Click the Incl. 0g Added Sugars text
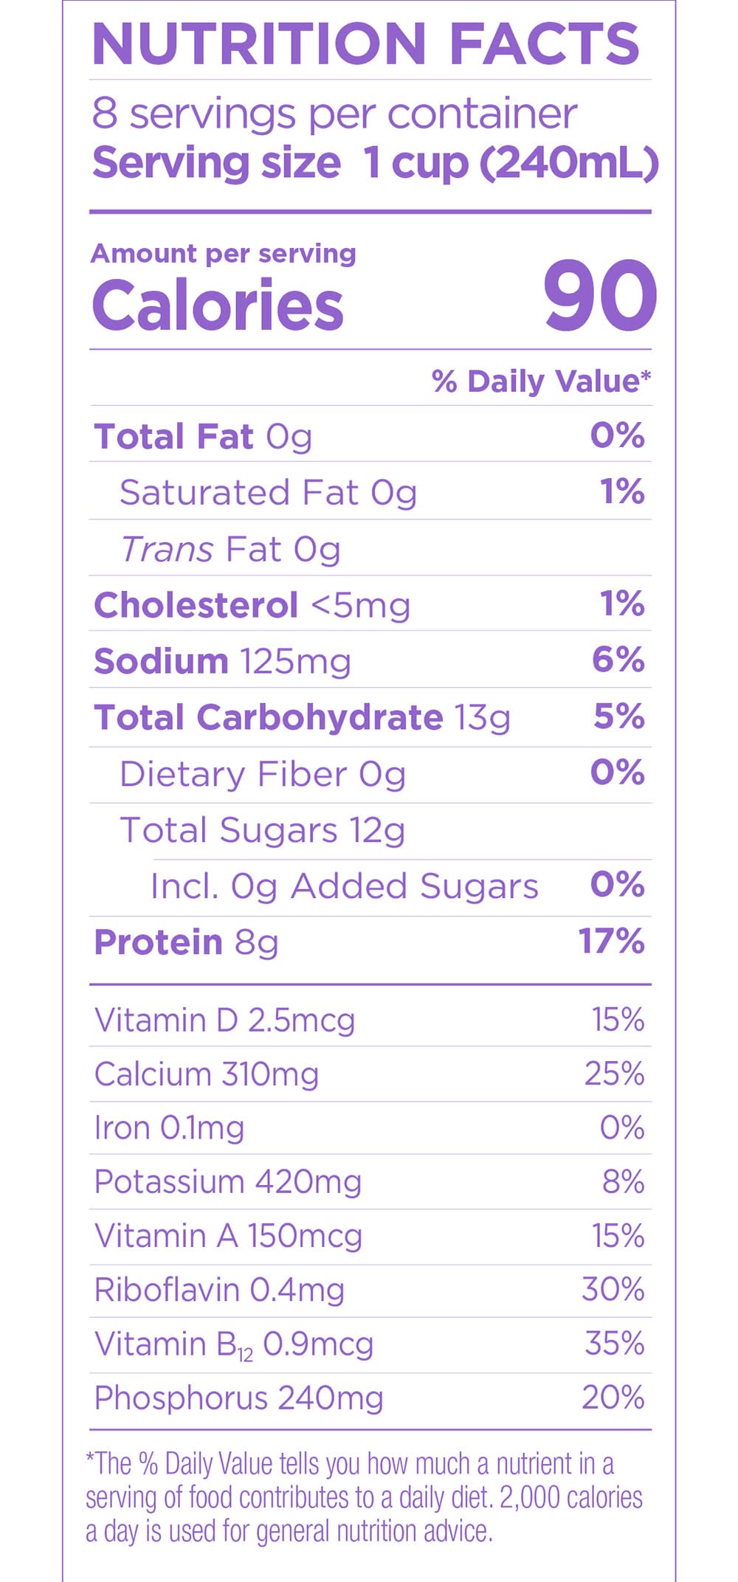 (x=344, y=886)
